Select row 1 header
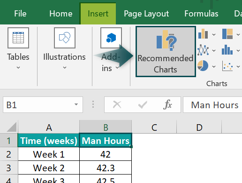This screenshot has height=183, width=242. coord(9,141)
